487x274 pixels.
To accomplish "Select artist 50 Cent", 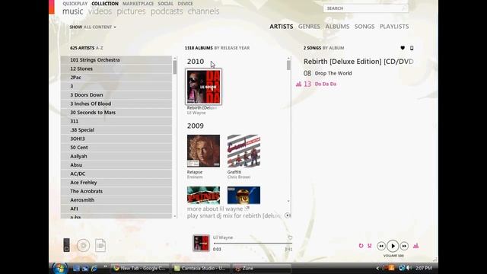I will point(116,148).
